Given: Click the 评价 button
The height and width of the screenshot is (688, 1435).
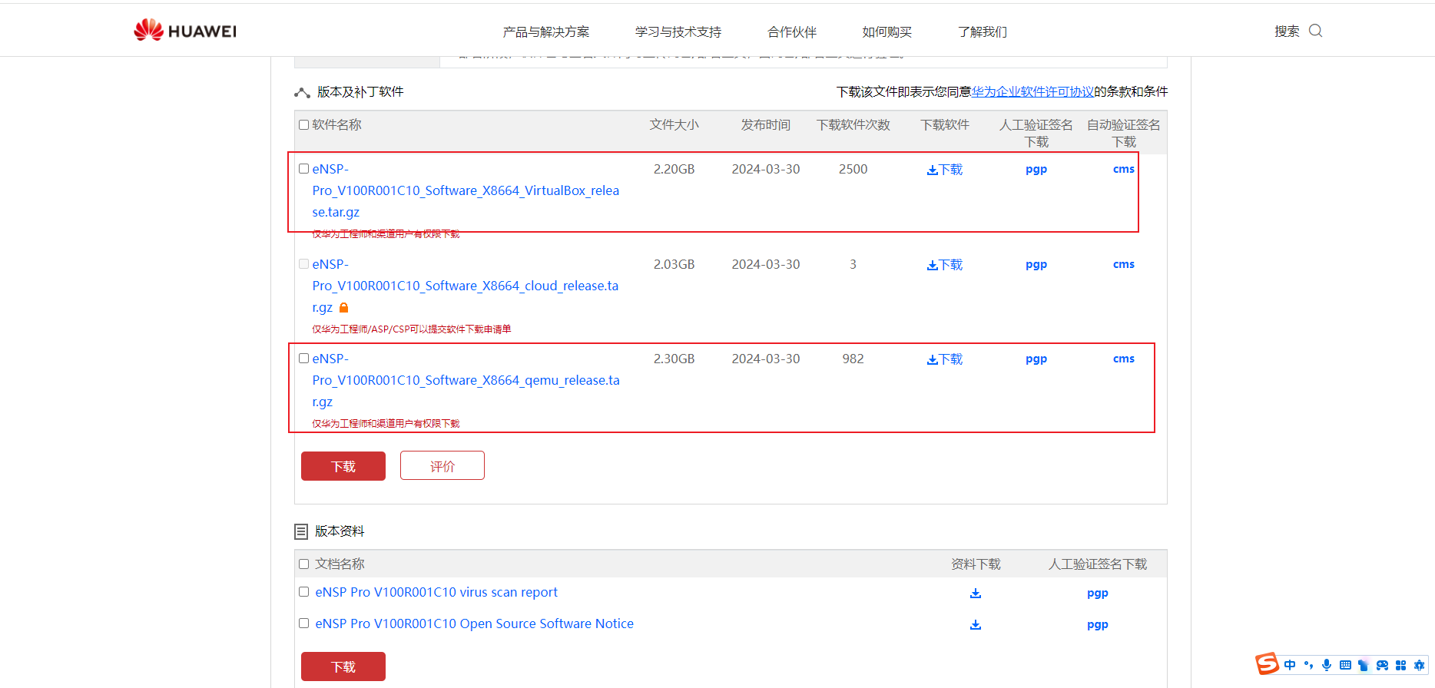Looking at the screenshot, I should (442, 466).
